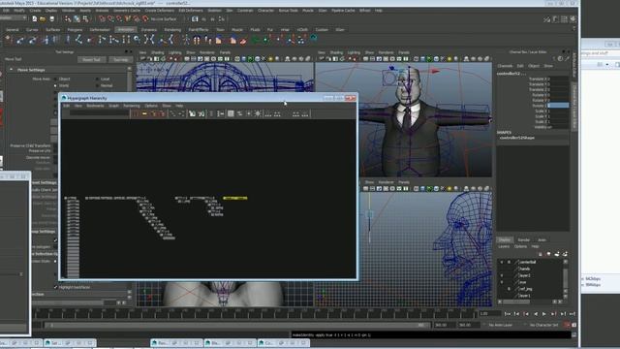Click the highlighted Rotate Z value field
620x349 pixels.
coord(558,106)
